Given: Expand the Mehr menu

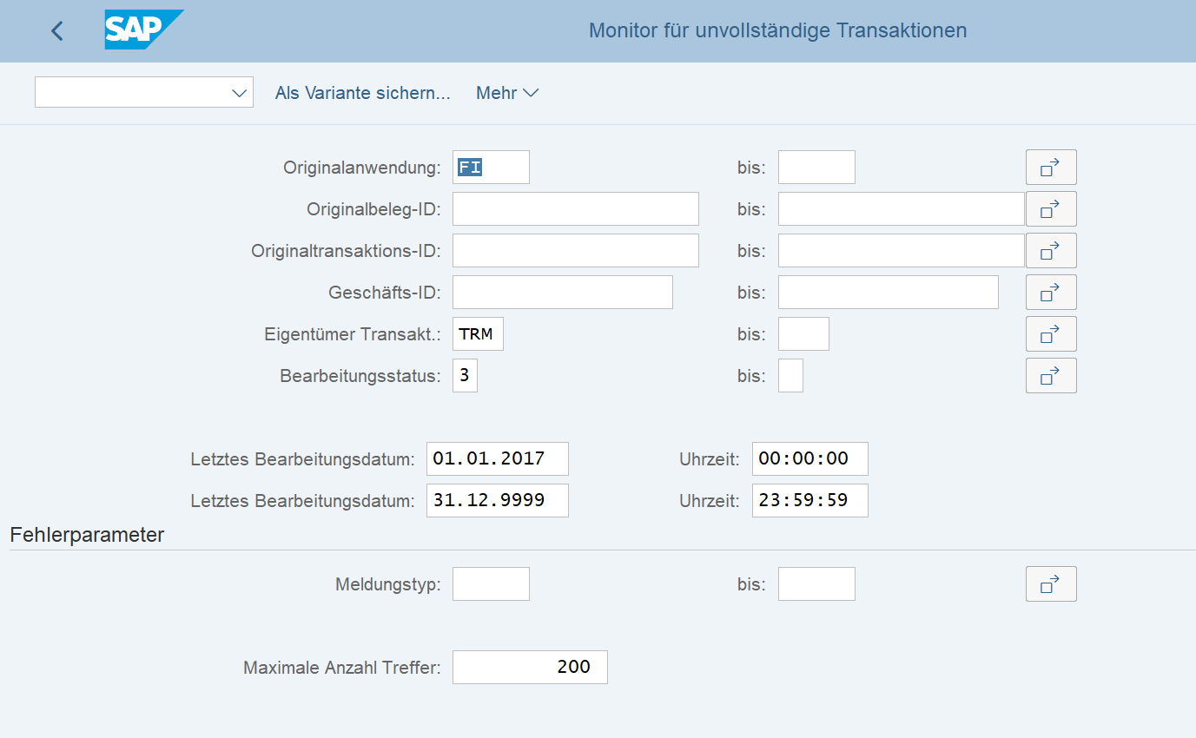Looking at the screenshot, I should pos(507,93).
